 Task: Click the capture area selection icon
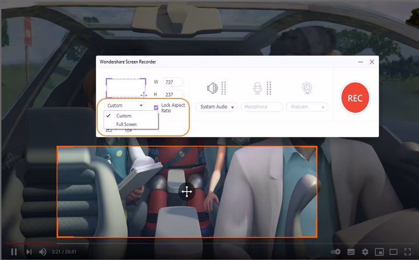[x=126, y=88]
